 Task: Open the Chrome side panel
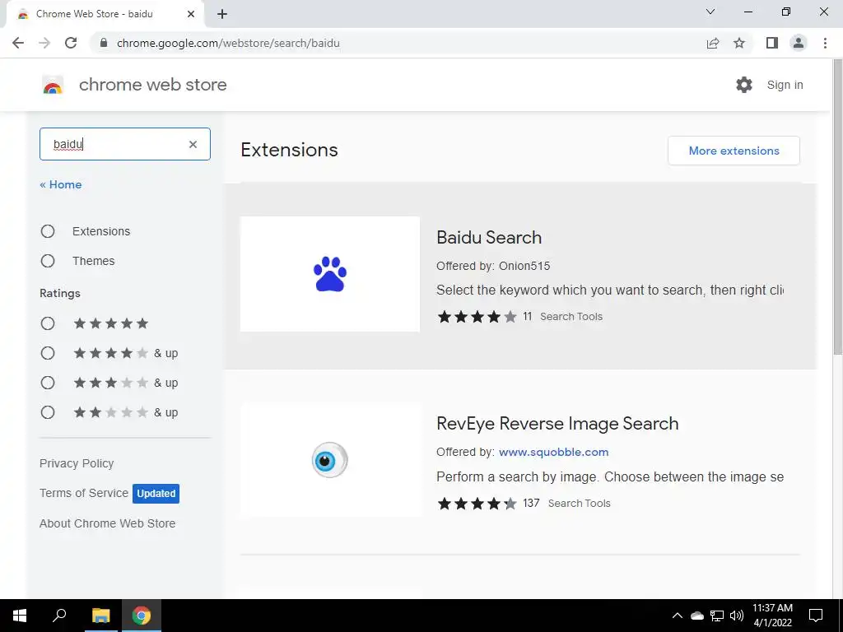pos(772,43)
